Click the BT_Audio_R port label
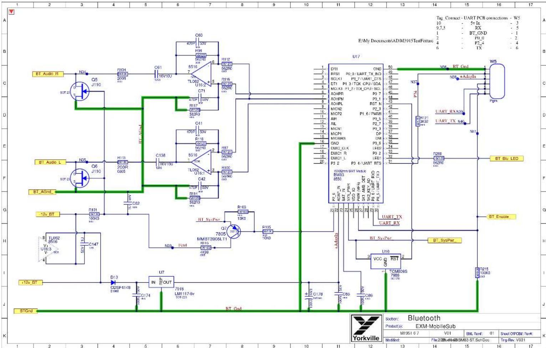Viewport: 546px width, 348px height. pyautogui.click(x=47, y=74)
